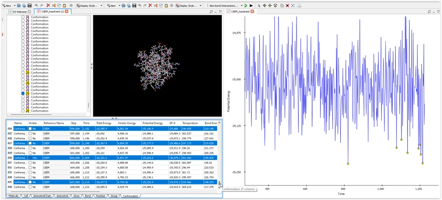Collapse the data table with the splitter arrows

(x=114, y=118)
